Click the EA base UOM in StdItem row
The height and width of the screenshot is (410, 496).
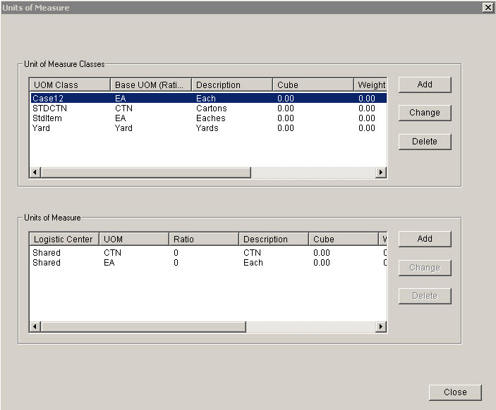pyautogui.click(x=121, y=118)
